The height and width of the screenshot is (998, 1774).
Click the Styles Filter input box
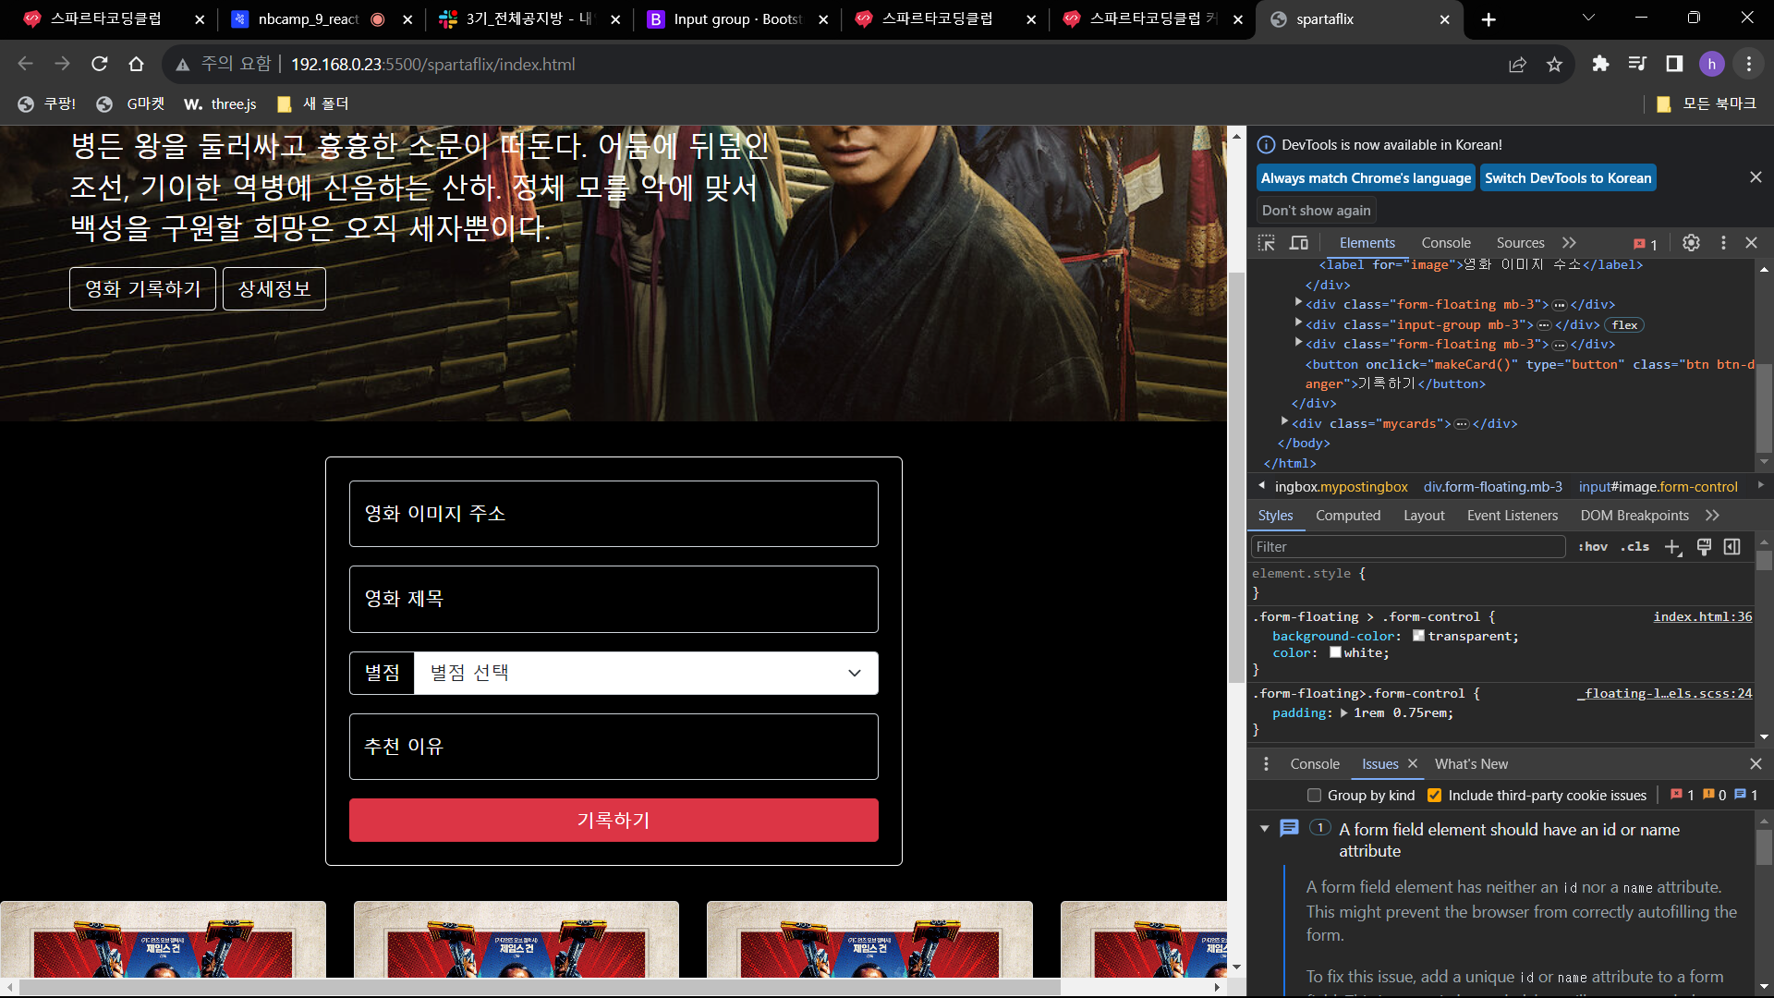[x=1407, y=547]
